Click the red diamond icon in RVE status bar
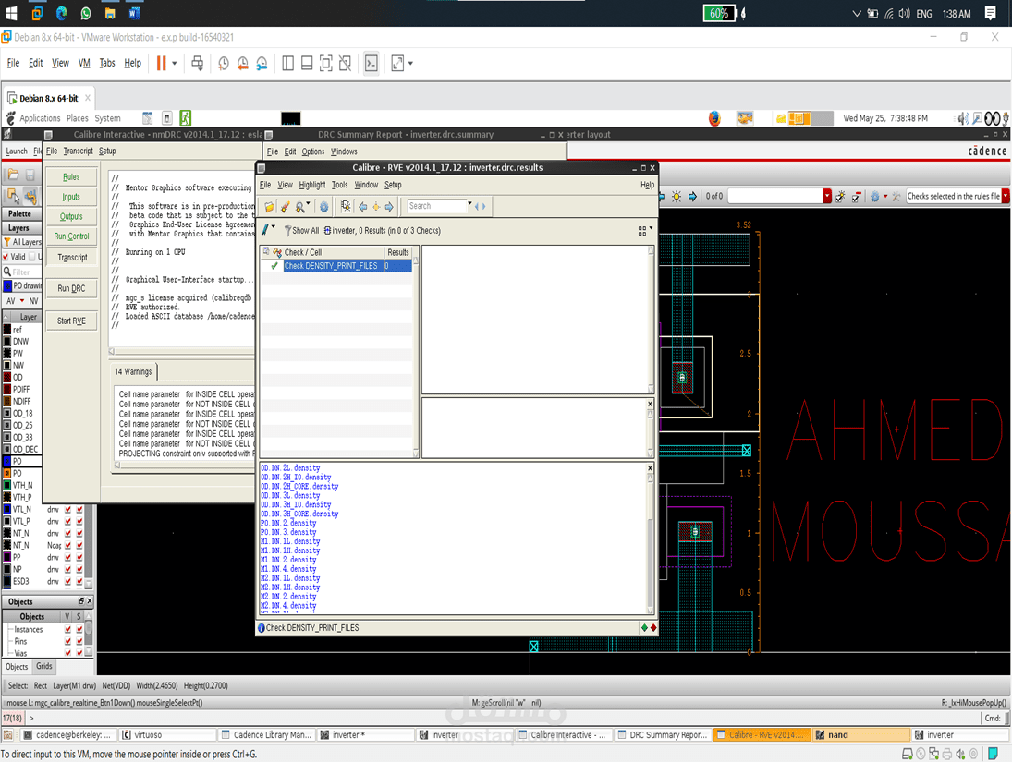 pos(653,628)
